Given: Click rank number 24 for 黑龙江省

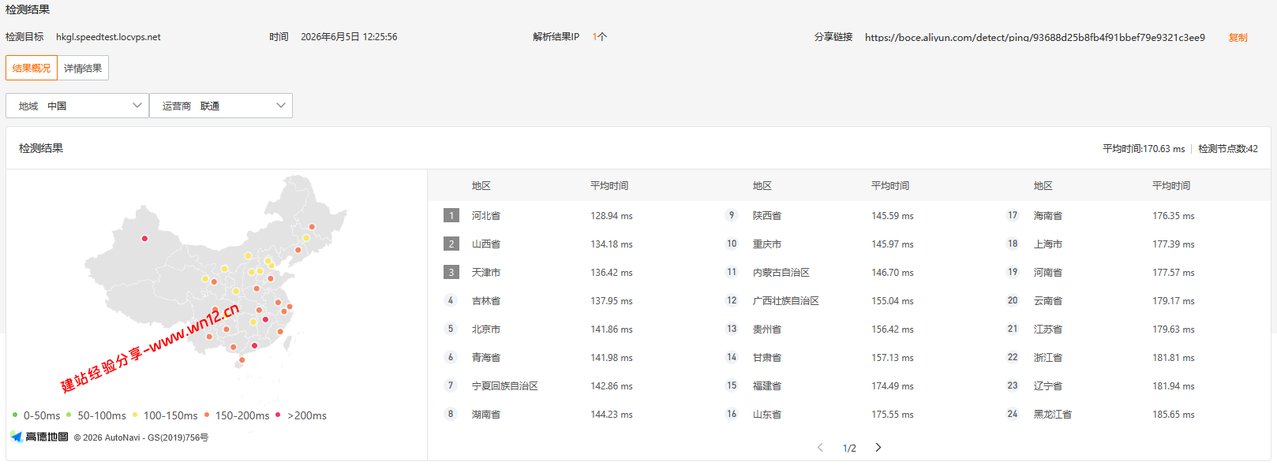Looking at the screenshot, I should (1013, 414).
